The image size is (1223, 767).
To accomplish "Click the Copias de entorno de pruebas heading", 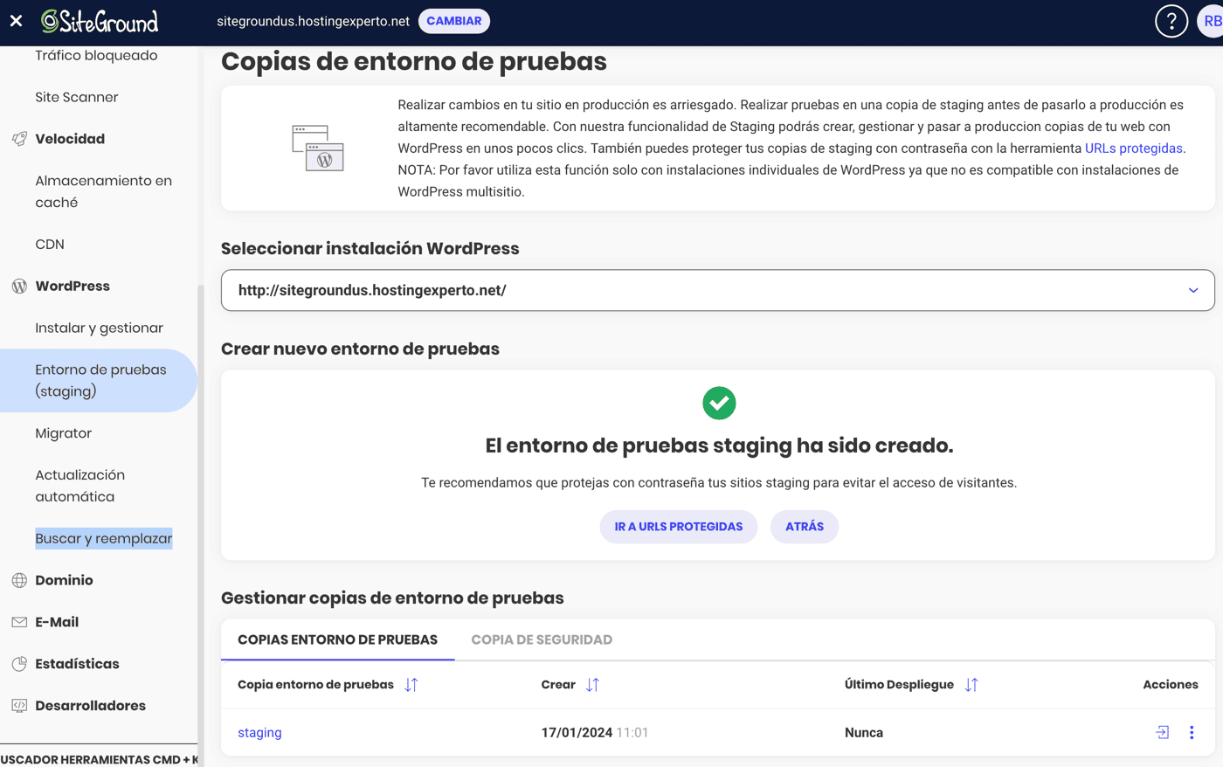I will pos(413,62).
